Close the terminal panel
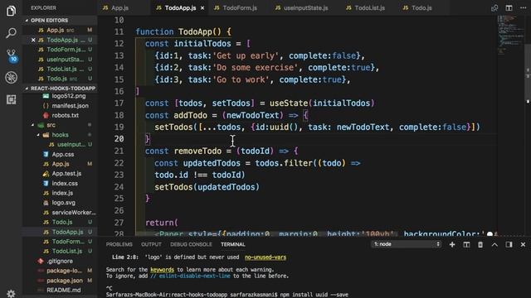 point(523,244)
